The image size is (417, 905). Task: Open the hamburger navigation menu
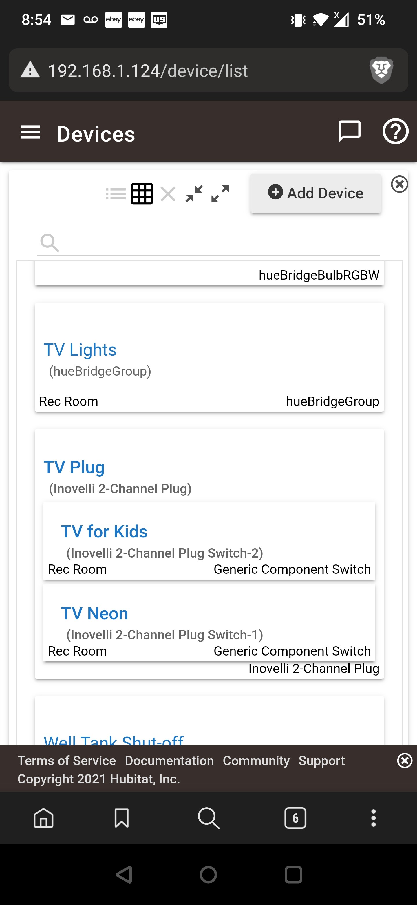pyautogui.click(x=30, y=133)
